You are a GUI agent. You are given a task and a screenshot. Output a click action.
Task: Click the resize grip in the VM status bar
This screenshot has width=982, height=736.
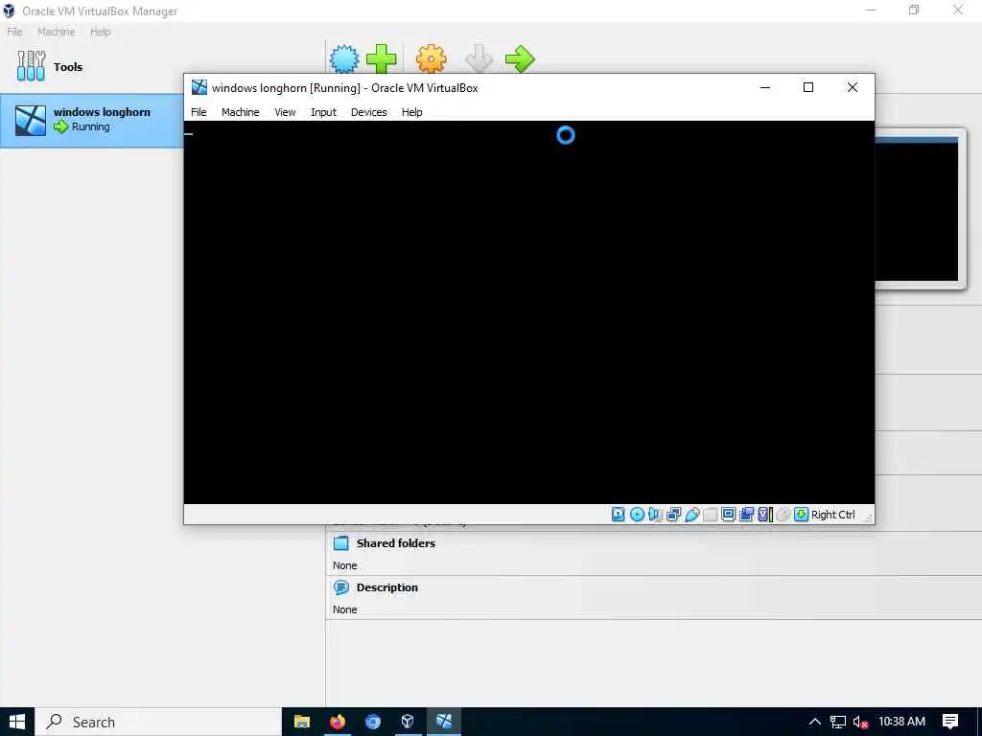pyautogui.click(x=868, y=517)
